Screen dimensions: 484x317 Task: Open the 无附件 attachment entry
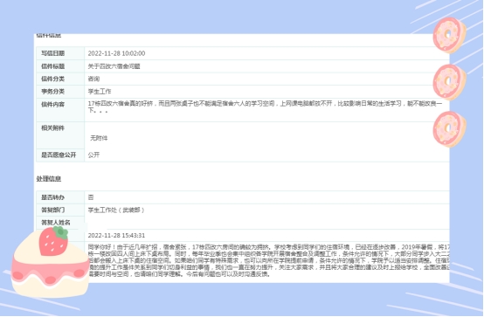(x=99, y=138)
